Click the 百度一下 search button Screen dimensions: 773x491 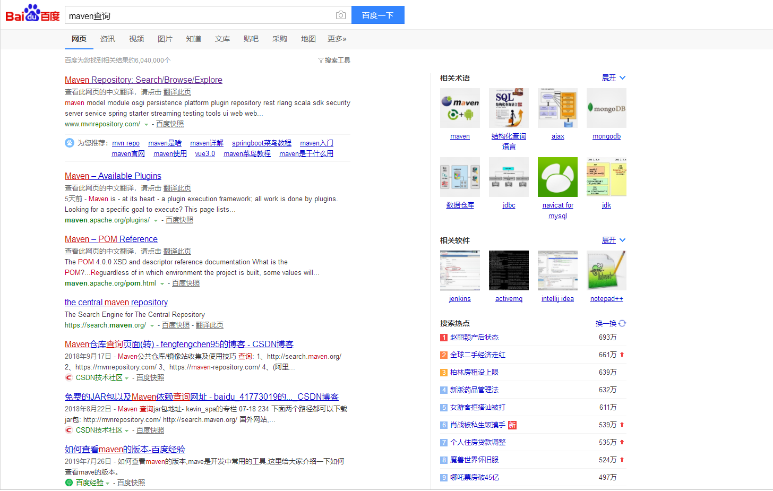(x=378, y=15)
